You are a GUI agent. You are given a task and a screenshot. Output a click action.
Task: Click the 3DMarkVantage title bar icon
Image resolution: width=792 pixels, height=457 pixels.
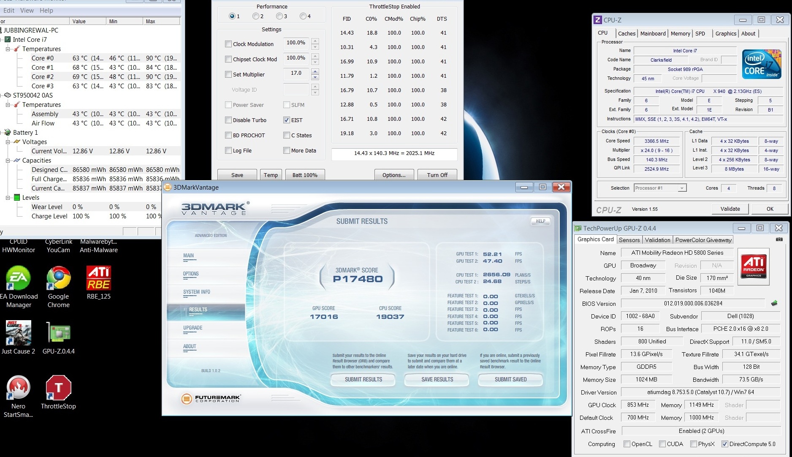tap(168, 187)
